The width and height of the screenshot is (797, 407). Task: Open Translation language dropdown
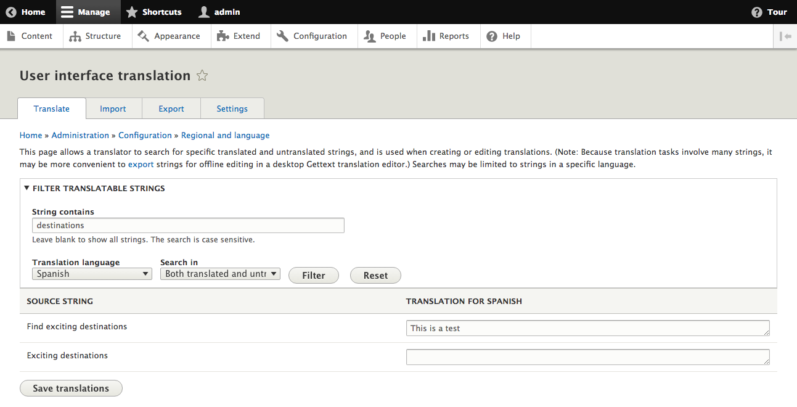point(92,274)
